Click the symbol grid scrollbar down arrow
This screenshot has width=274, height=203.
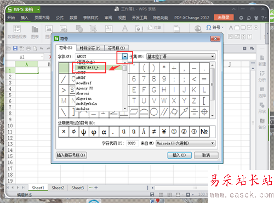pos(212,116)
